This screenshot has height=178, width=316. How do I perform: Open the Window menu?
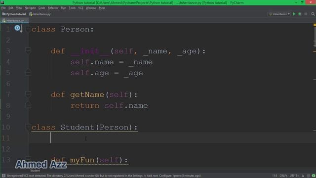[x=91, y=8]
